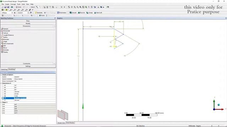
Task: Expand the Settings toolbox section
Action: (x=28, y=66)
